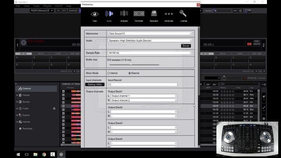This screenshot has height=158, width=281.
Task: Expand the Explorer tree item
Action: coord(17,115)
